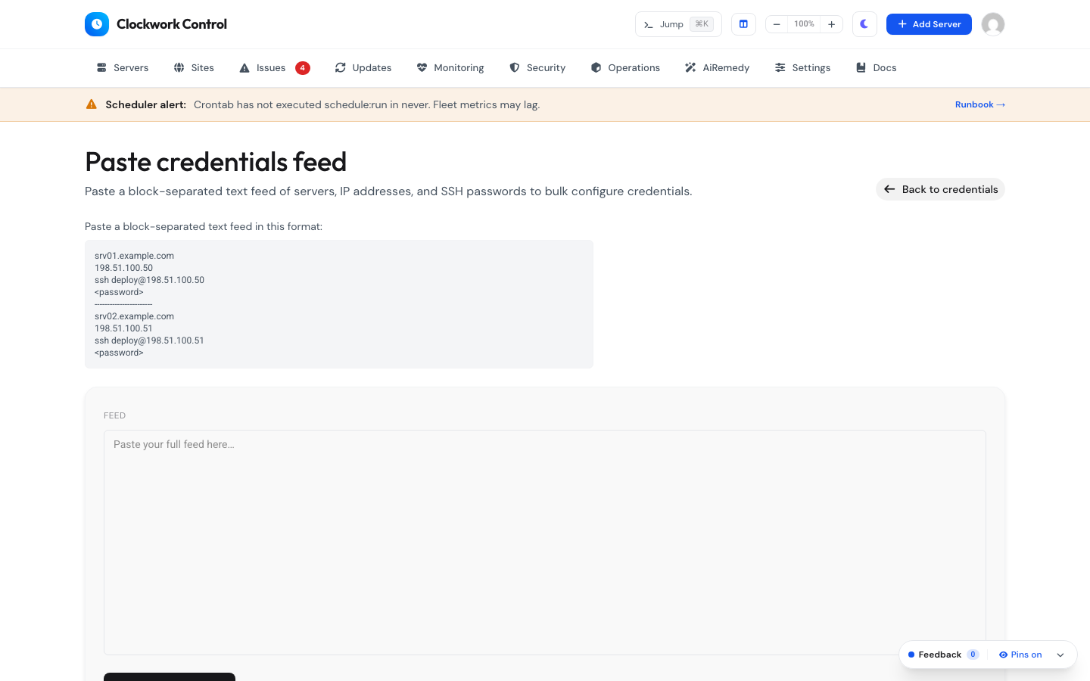The height and width of the screenshot is (681, 1090).
Task: Click the srv01.example.com example line
Action: [134, 256]
